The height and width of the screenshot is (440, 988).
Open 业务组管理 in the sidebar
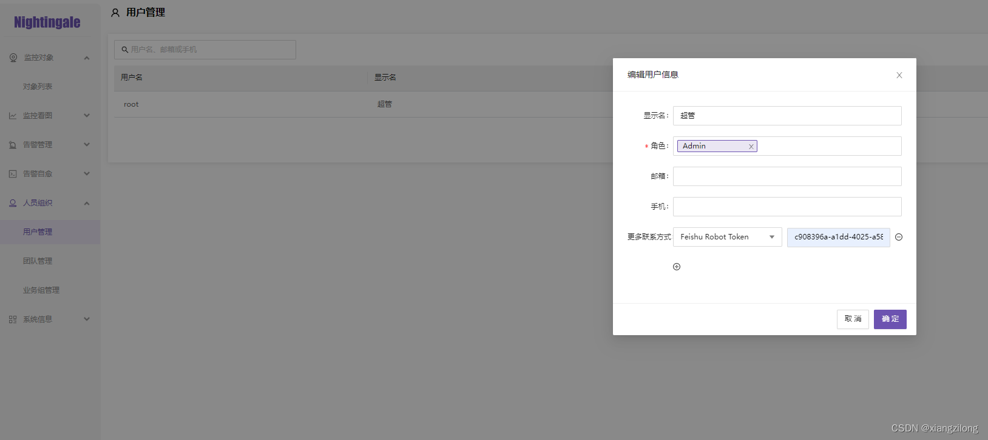click(41, 290)
